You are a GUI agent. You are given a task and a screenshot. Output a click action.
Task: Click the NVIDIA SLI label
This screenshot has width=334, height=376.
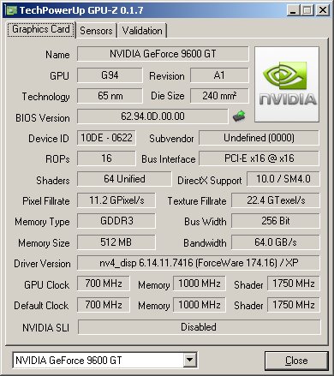[45, 328]
